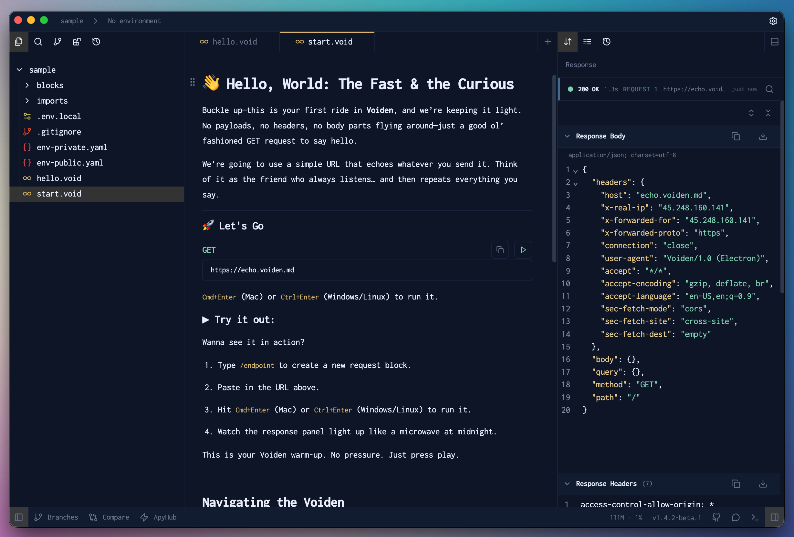Select the response arrows panel icon

[568, 42]
